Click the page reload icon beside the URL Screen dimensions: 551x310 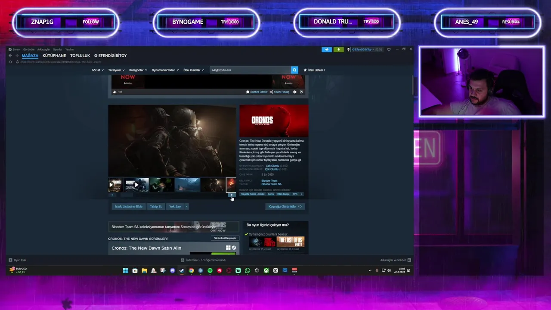[x=10, y=62]
